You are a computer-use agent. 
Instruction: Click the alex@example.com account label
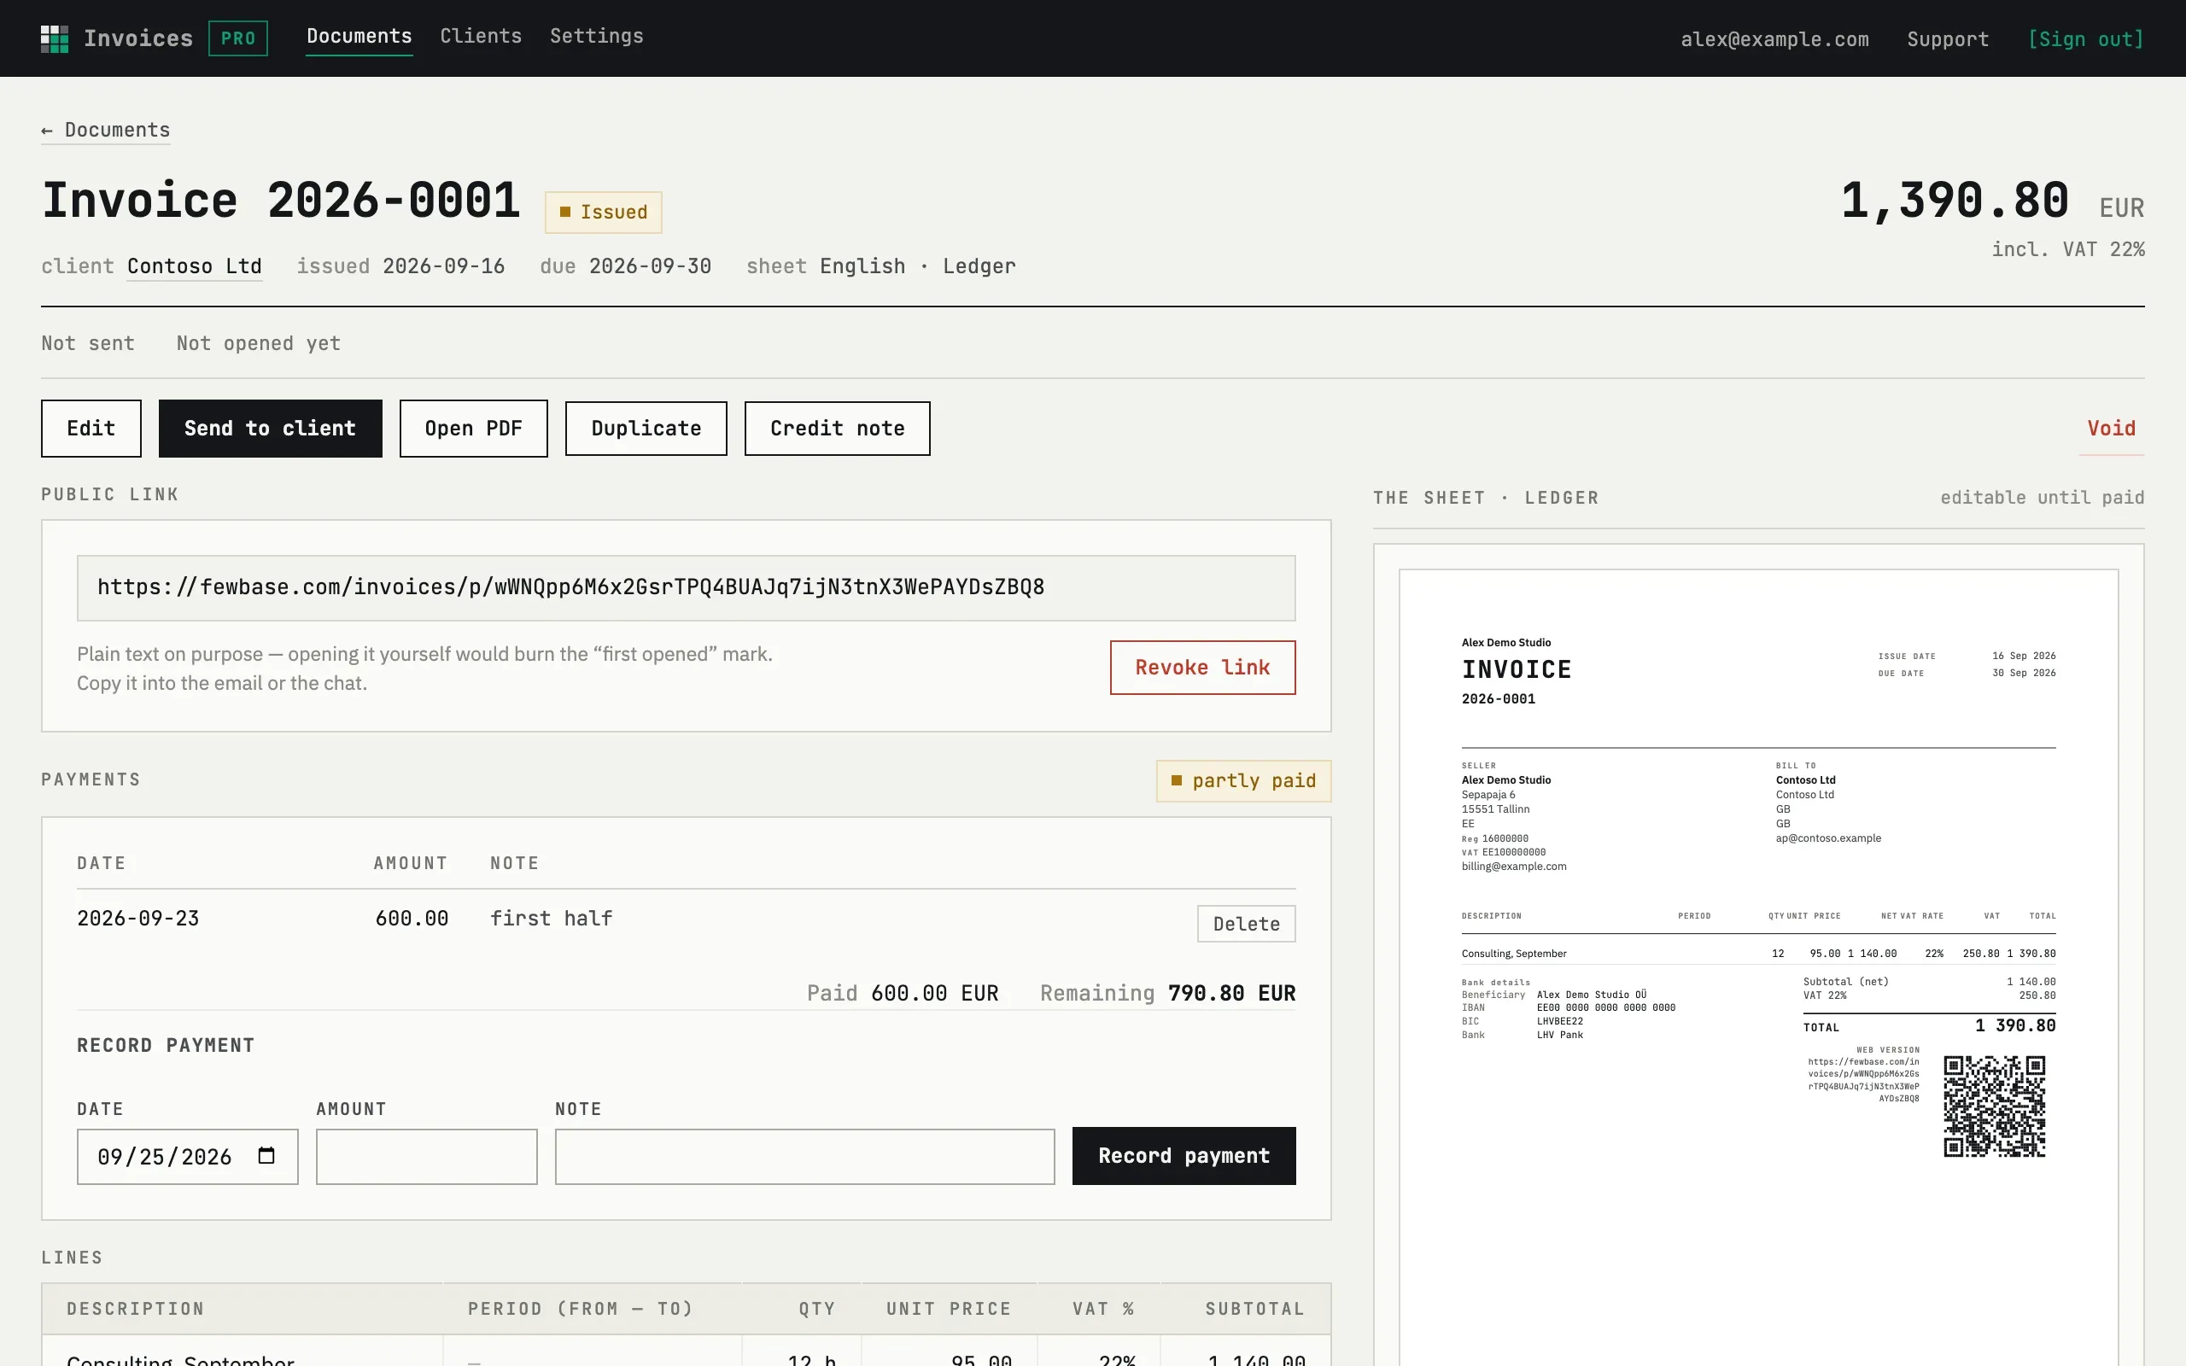tap(1774, 39)
